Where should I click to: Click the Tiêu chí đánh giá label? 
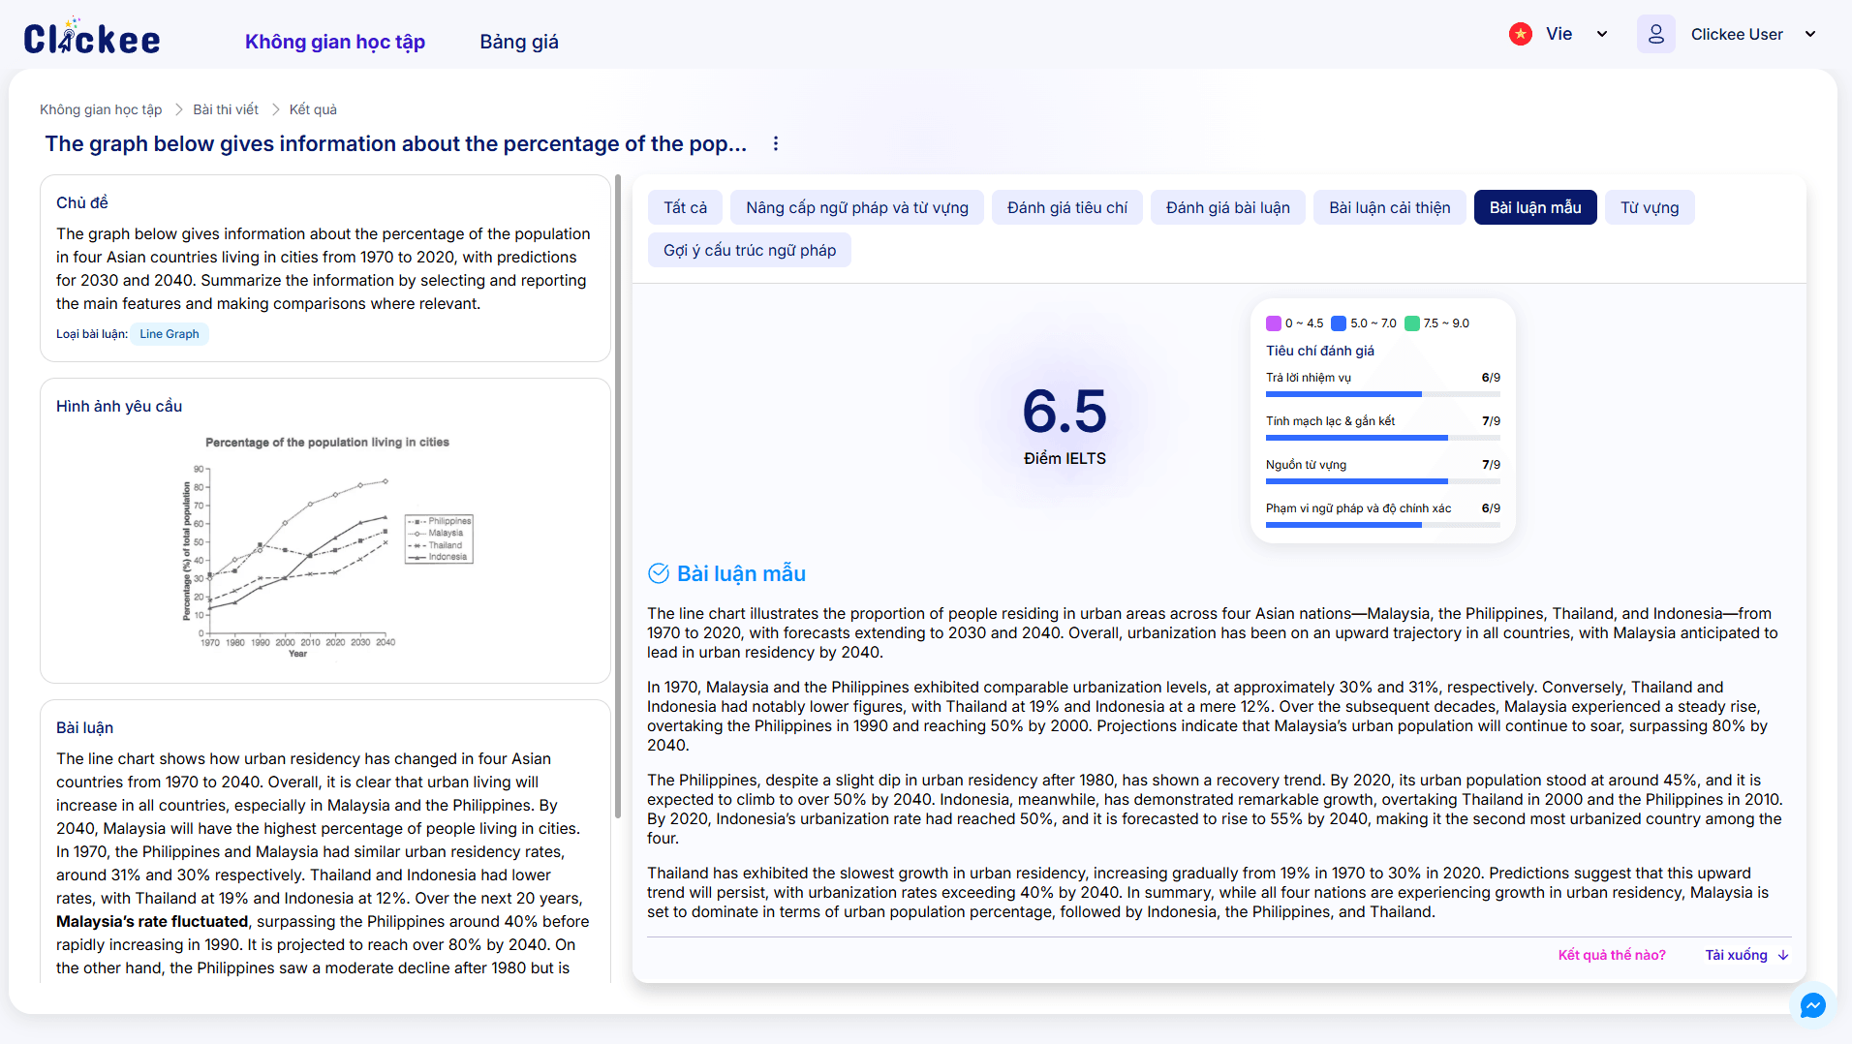[1320, 351]
